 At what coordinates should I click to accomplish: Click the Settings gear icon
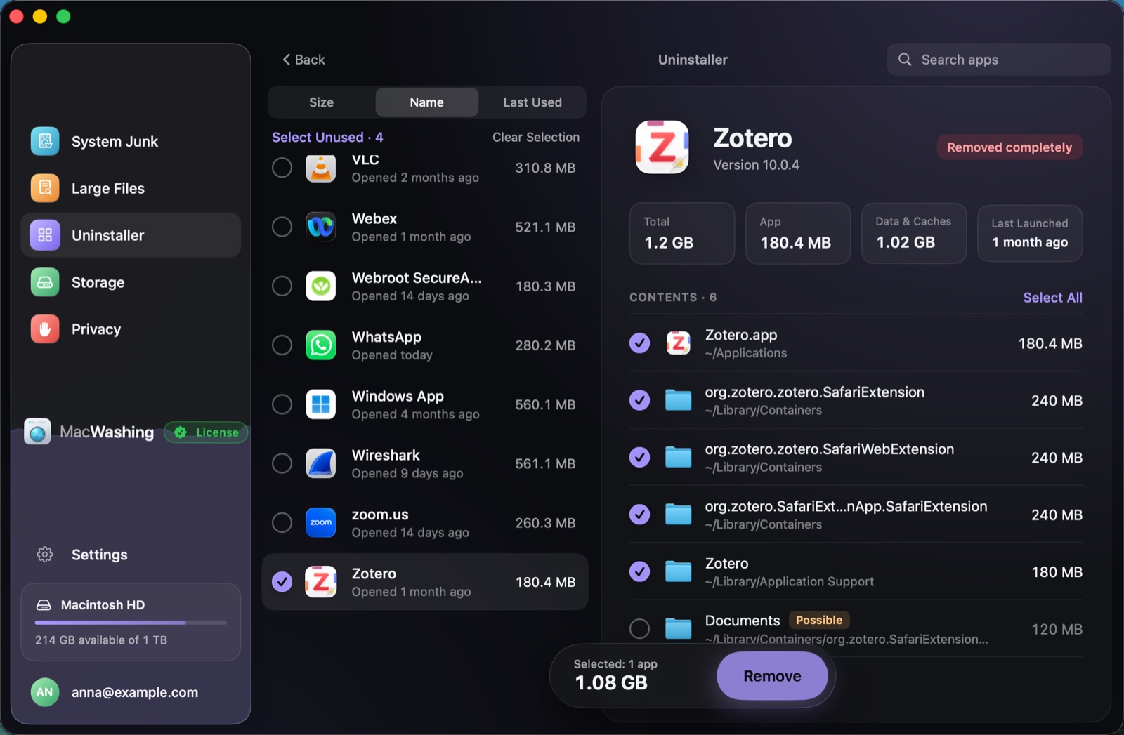pyautogui.click(x=45, y=555)
